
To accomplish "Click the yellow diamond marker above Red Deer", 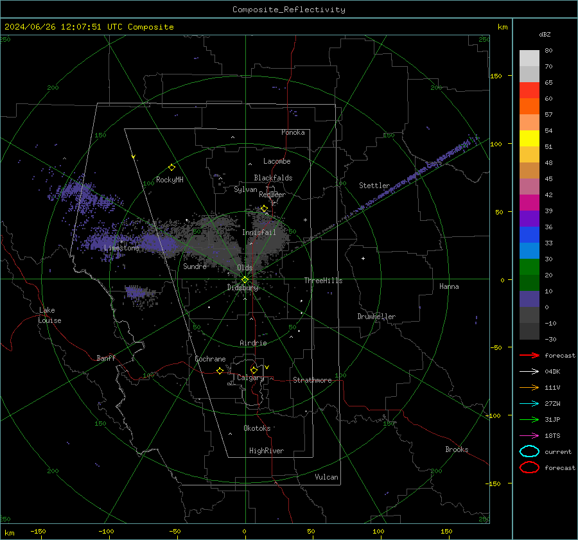I will (264, 209).
